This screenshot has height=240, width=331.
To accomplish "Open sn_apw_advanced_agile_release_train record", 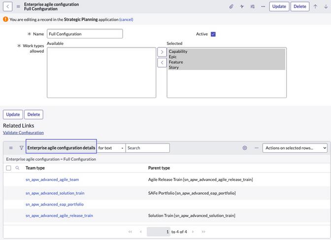I will pos(59,215).
